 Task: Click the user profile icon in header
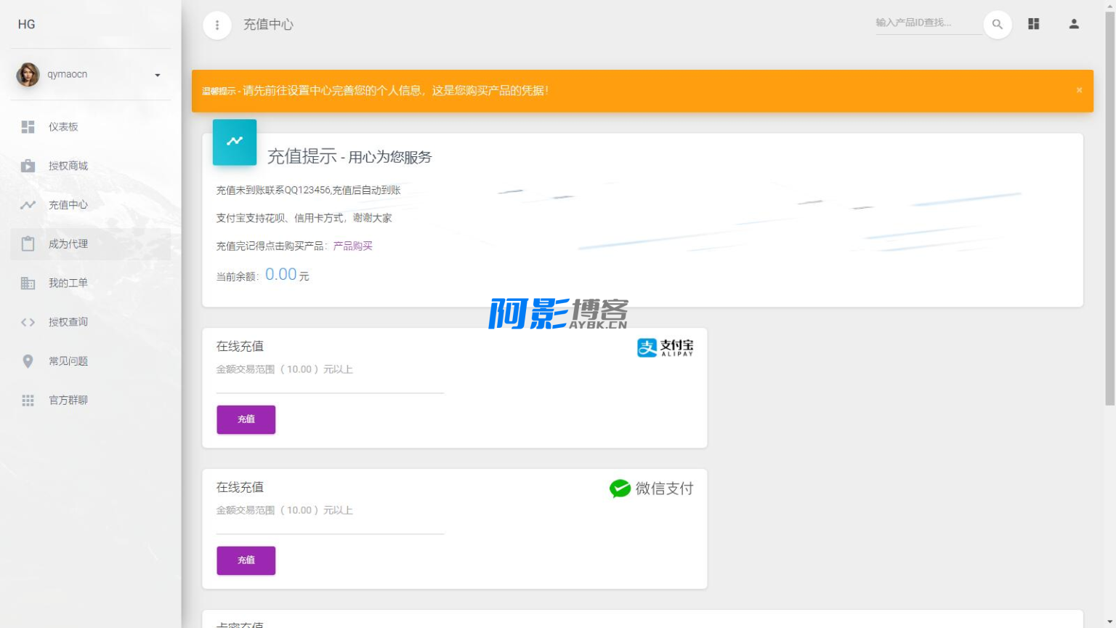pos(1073,24)
